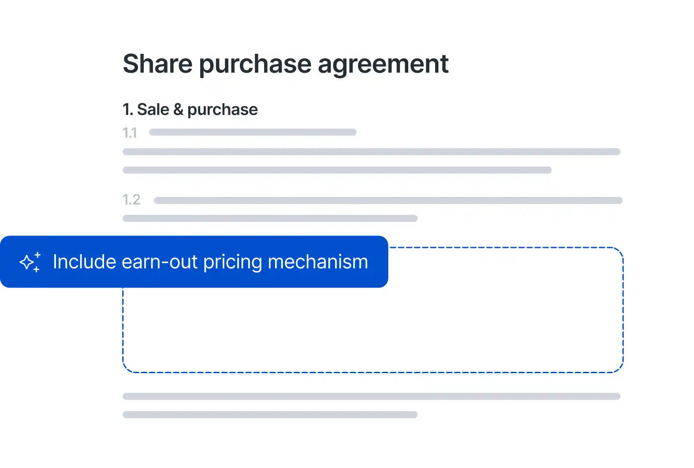Click the word mechanism on the blue button
Screen dimensions: 694x468
317,262
